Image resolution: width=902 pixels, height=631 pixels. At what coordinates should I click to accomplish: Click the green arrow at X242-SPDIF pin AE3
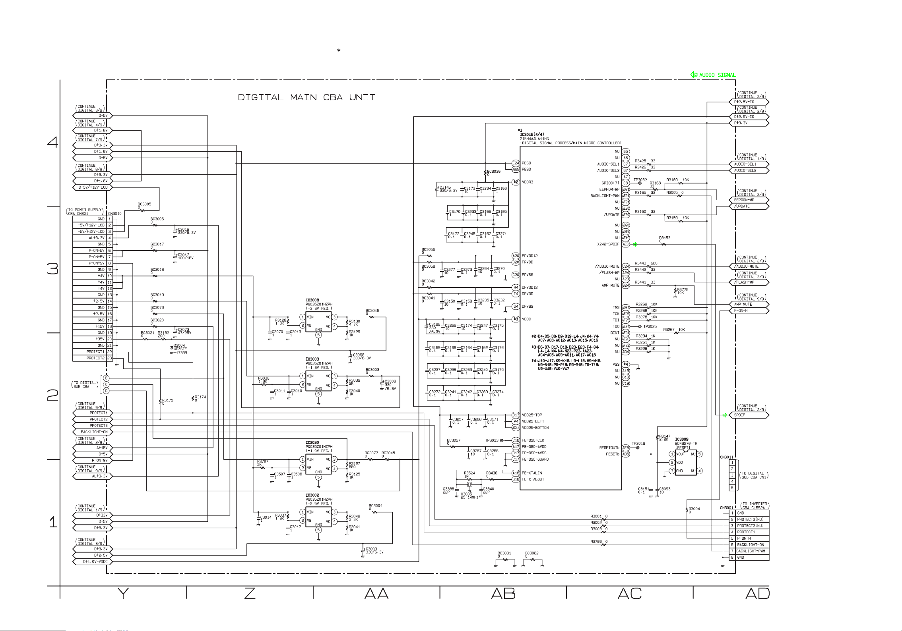[635, 244]
